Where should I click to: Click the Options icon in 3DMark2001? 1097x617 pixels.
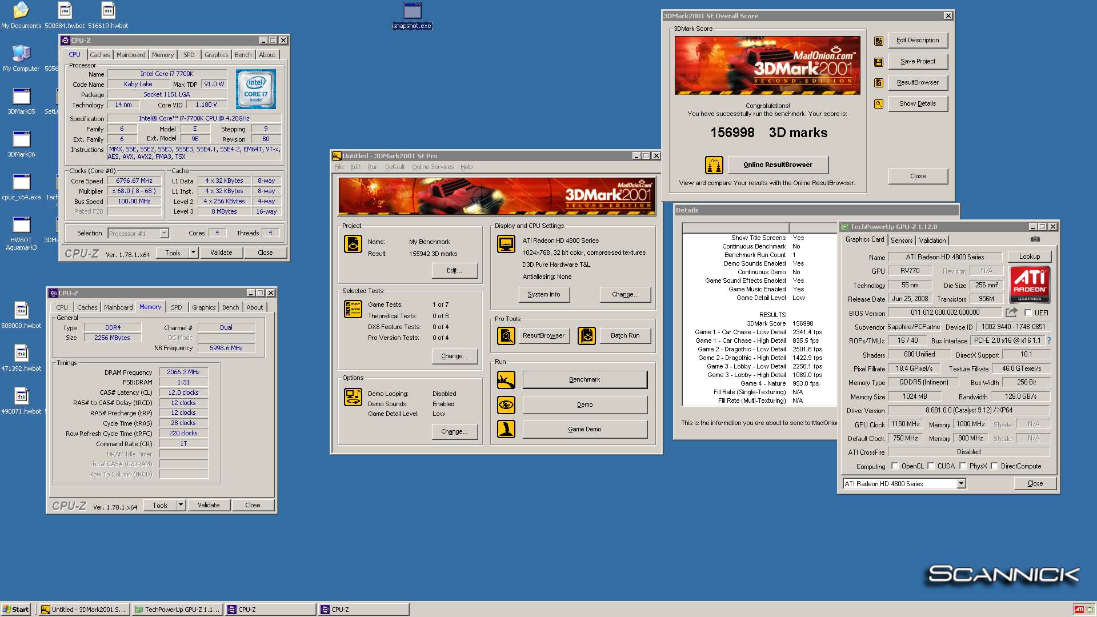point(353,397)
